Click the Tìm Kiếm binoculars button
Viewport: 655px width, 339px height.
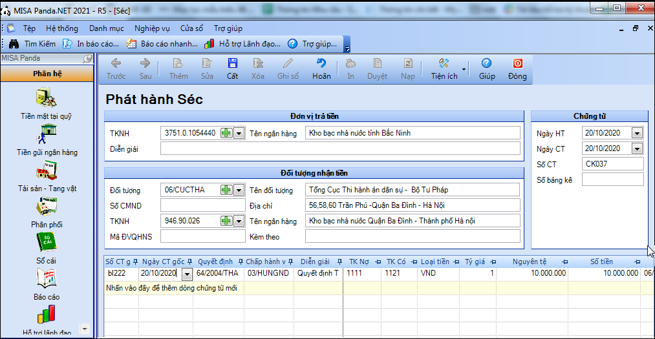(x=32, y=44)
